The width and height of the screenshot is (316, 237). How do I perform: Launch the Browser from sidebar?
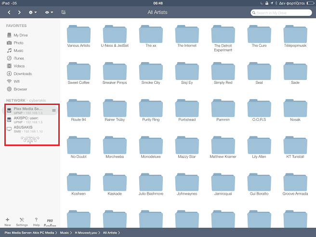[x=20, y=89]
